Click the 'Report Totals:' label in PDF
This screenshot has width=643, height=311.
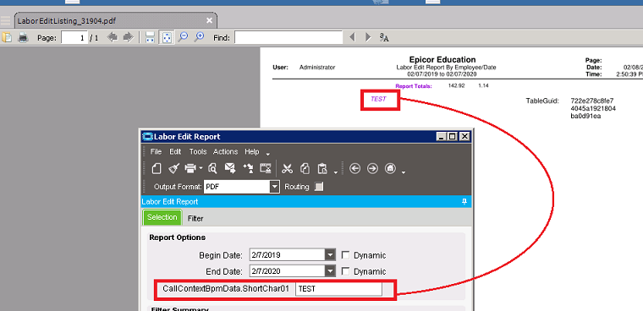tap(414, 86)
